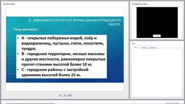Screen dimensions: 185x104
Task: Click the bullet 'В - городские территории'
Action: coord(64,59)
